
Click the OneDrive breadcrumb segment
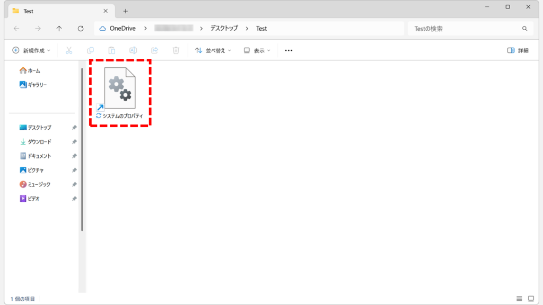(122, 29)
